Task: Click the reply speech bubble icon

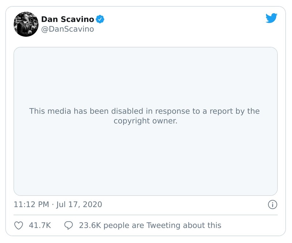Action: 68,225
